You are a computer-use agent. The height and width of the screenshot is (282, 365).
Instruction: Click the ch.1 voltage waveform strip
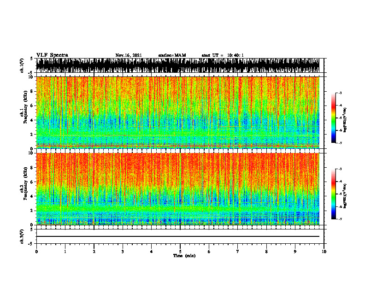pos(178,65)
